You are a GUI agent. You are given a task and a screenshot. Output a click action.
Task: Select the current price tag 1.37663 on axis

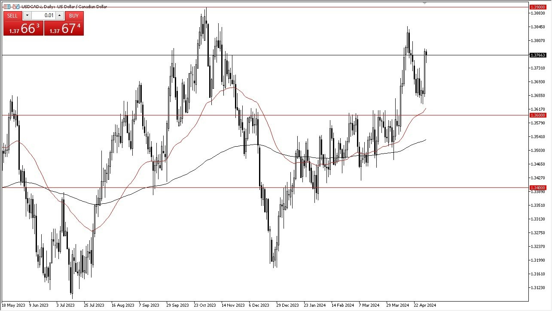click(537, 55)
